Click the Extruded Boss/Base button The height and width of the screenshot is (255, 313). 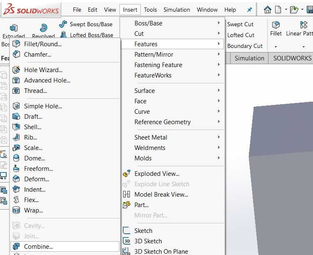click(14, 31)
